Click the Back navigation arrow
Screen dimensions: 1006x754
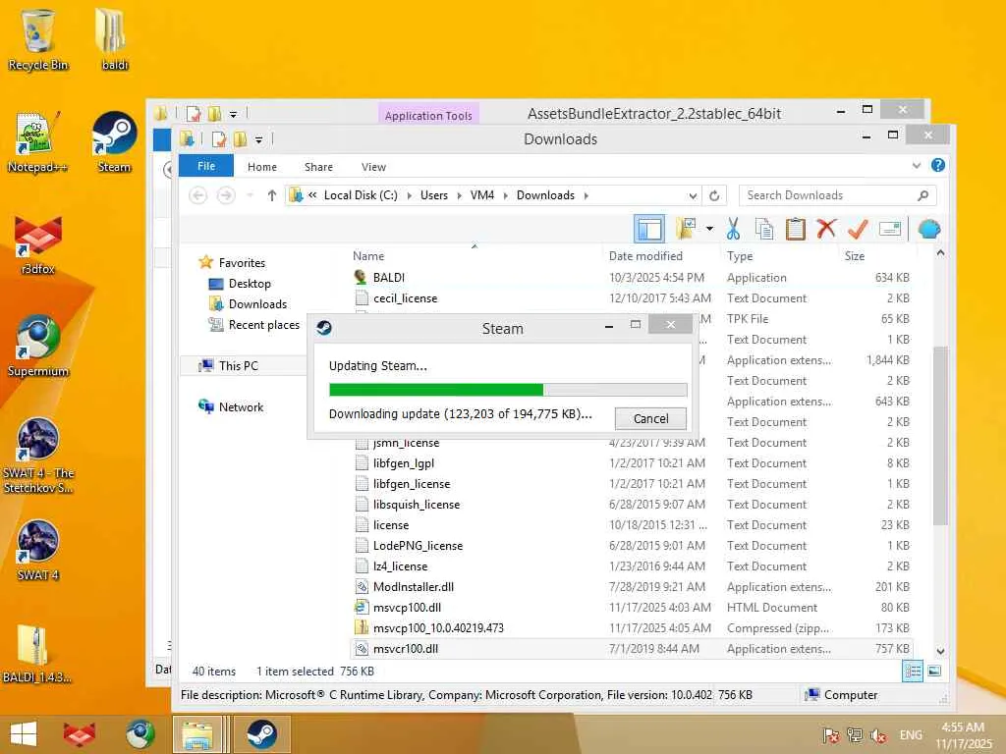198,195
